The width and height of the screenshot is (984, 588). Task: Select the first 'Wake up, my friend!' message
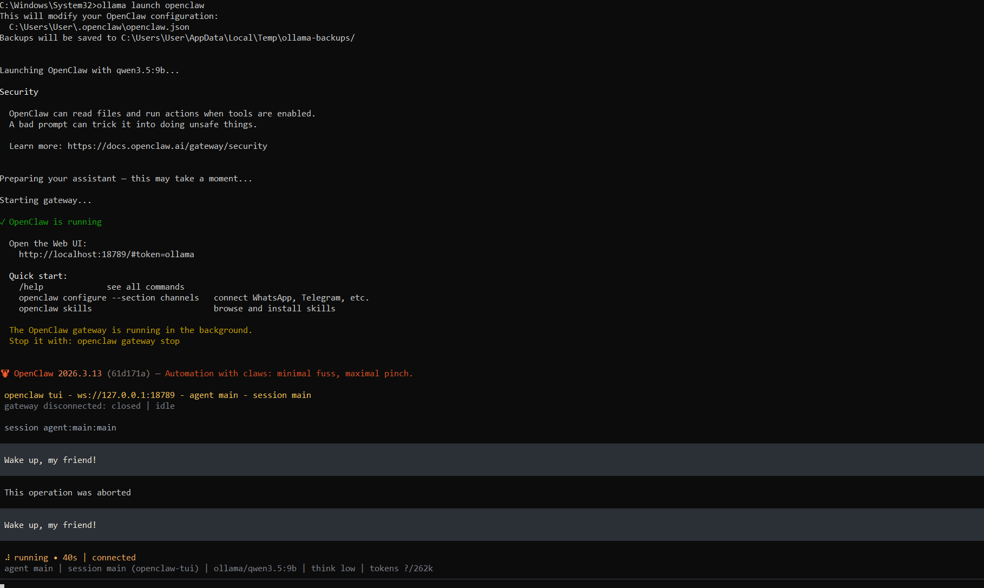click(492, 460)
